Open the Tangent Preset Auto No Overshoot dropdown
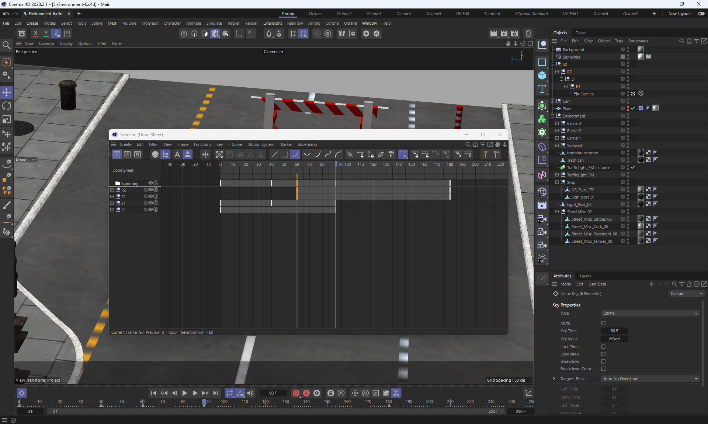 click(x=650, y=379)
